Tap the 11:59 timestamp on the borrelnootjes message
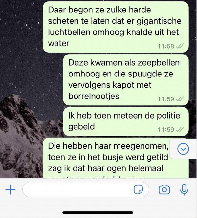Viewport: 197px width, 218px height. [166, 99]
